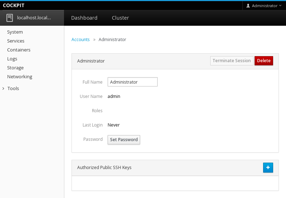The height and width of the screenshot is (198, 286).
Task: Open the Administrator user menu dropdown arrow
Action: tap(280, 6)
